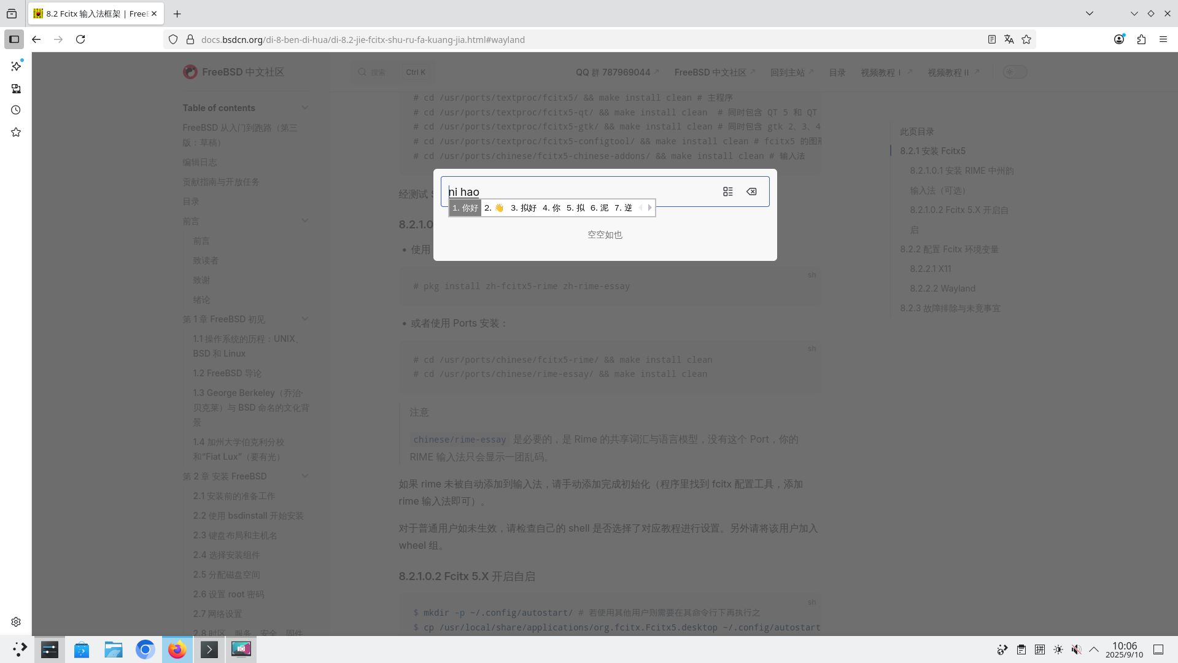Screen dimensions: 1178x663
Task: Select waving hand emoji candidate 2
Action: [x=494, y=208]
